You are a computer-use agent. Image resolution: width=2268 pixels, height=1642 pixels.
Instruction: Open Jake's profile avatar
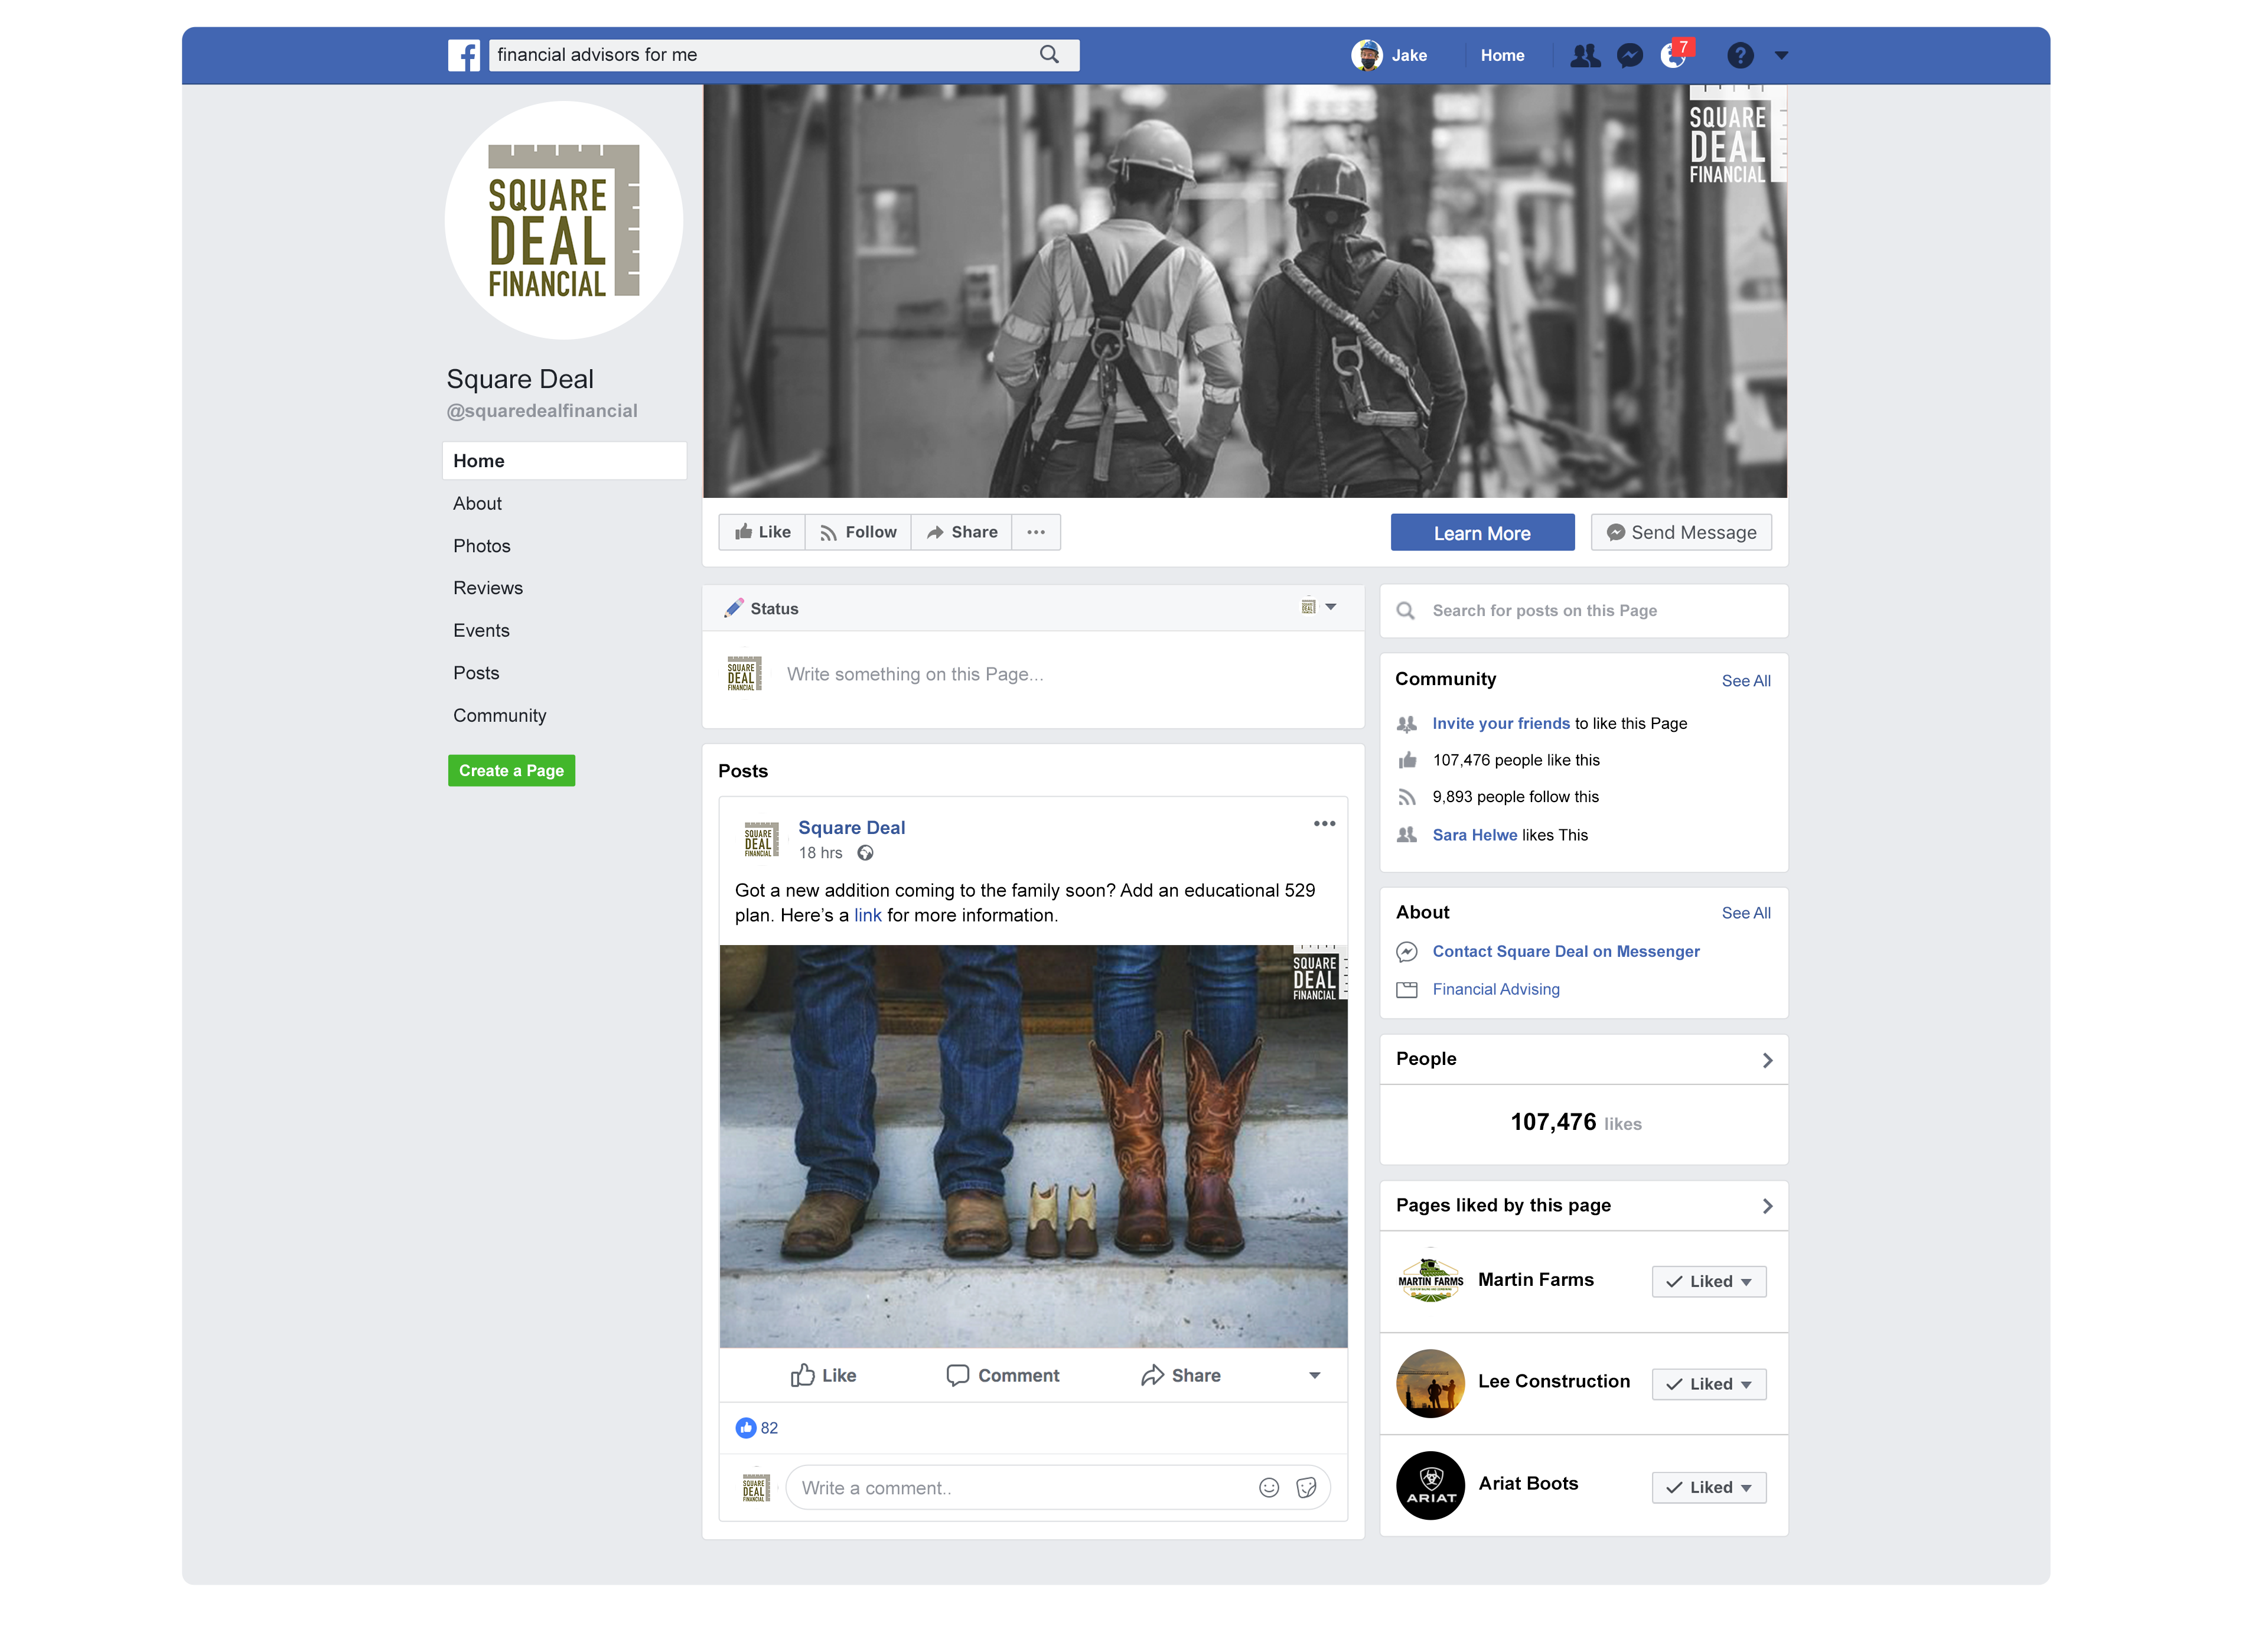(1366, 55)
